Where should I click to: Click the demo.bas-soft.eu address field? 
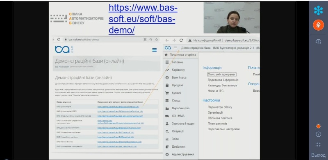tap(242, 41)
